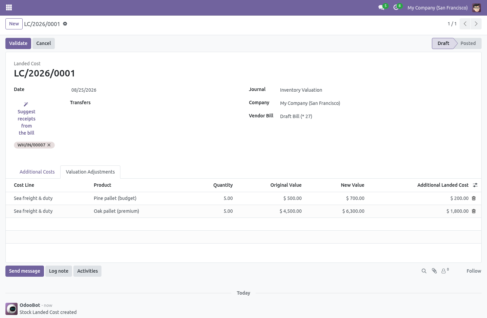Viewport: 487px width, 318px height.
Task: Click the $ 1,800.00 additional cost cell
Action: (x=457, y=211)
